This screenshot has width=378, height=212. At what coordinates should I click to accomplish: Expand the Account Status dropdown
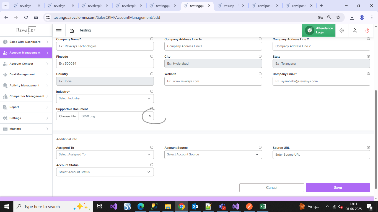pos(105,172)
